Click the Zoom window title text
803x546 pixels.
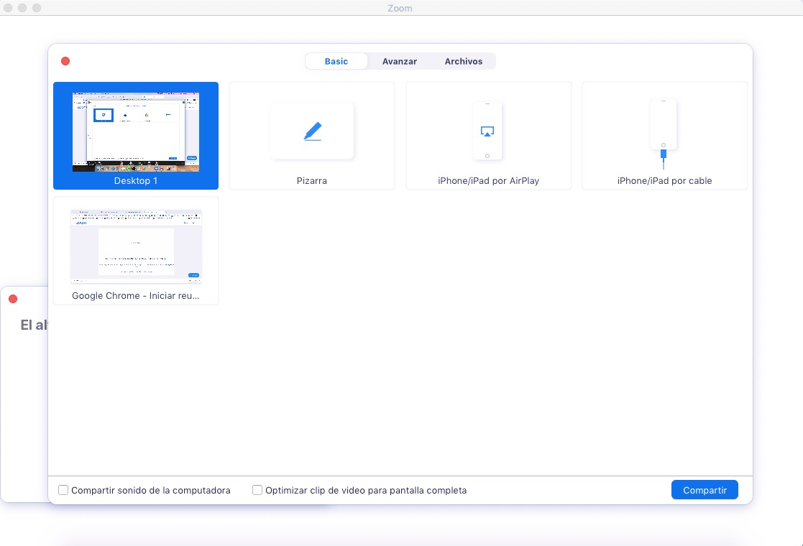[x=400, y=8]
